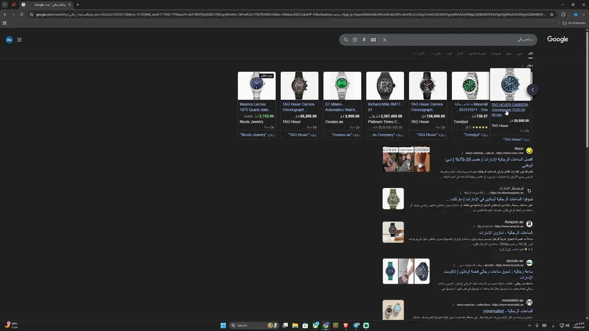Click the shopping carousel arrow button
The image size is (589, 331).
click(532, 90)
